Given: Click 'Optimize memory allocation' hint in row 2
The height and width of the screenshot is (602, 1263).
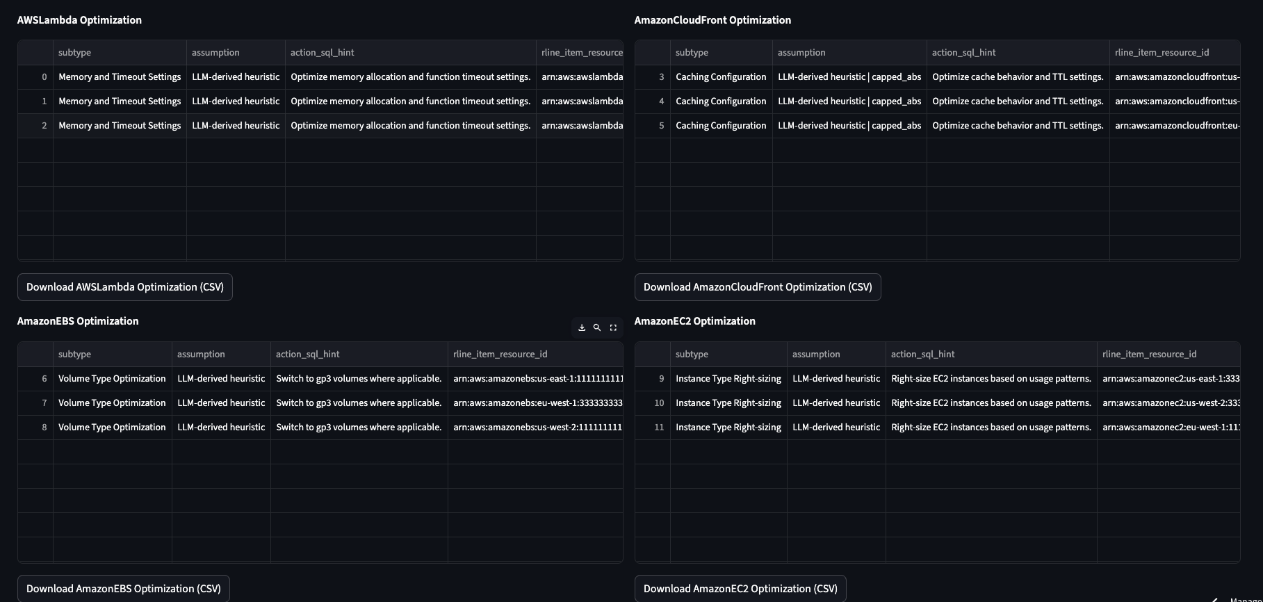Looking at the screenshot, I should coord(411,126).
